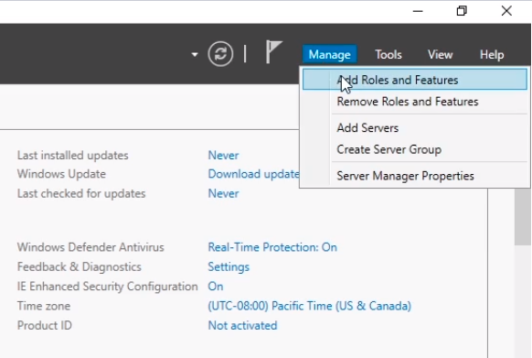Screen dimensions: 532x358
Task: Minimize the Server Manager window
Action: pos(418,11)
